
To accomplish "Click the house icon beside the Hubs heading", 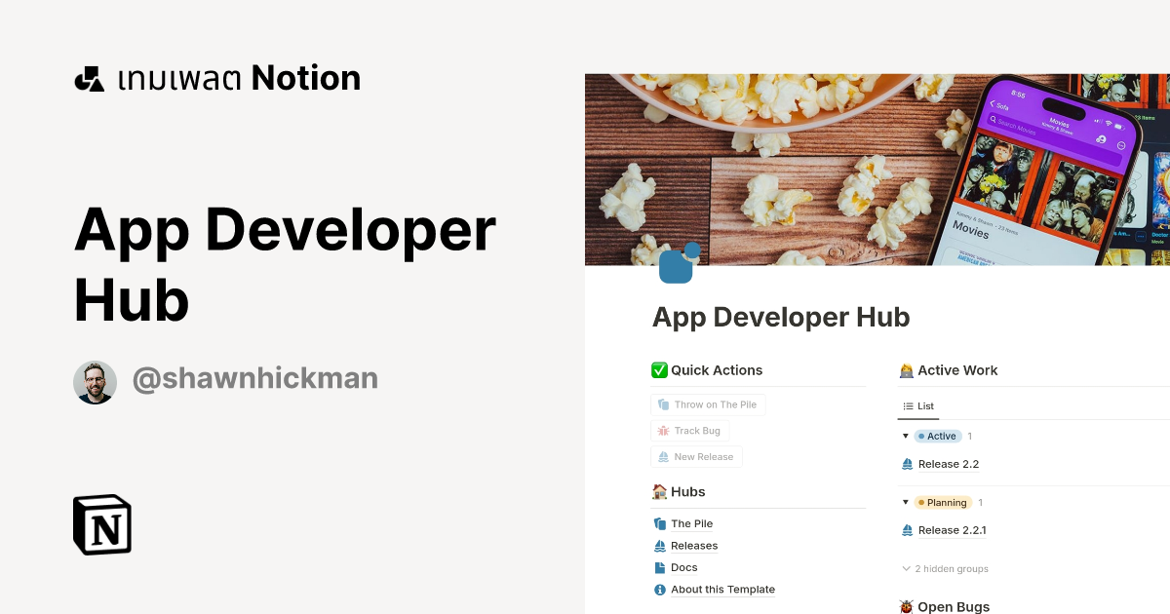I will pos(658,491).
